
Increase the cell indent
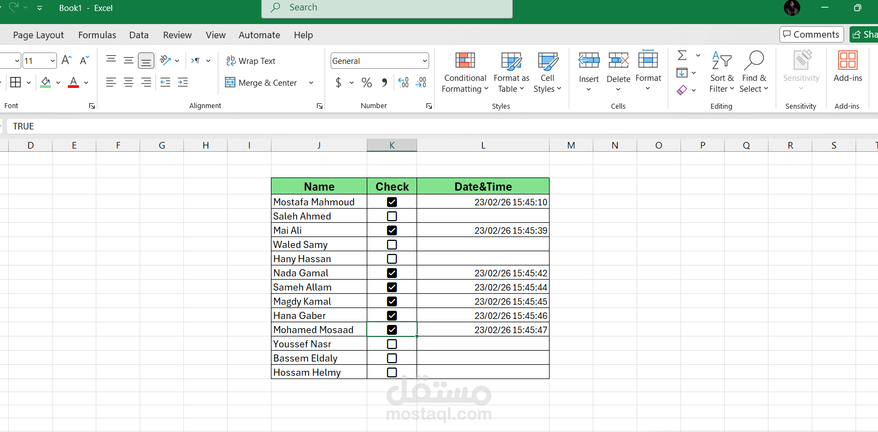pos(183,82)
